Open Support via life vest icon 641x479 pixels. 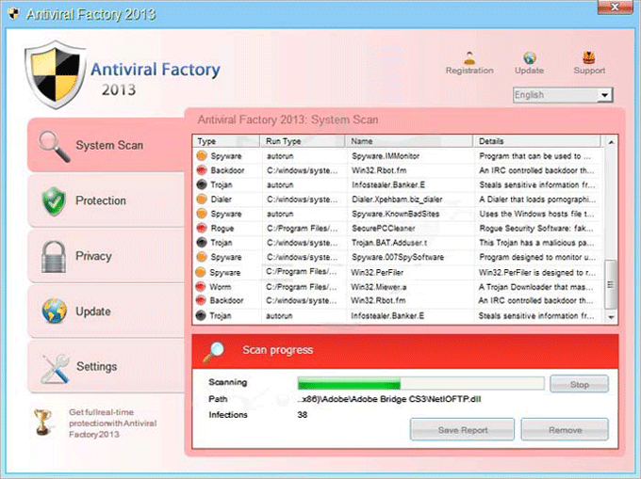point(588,57)
